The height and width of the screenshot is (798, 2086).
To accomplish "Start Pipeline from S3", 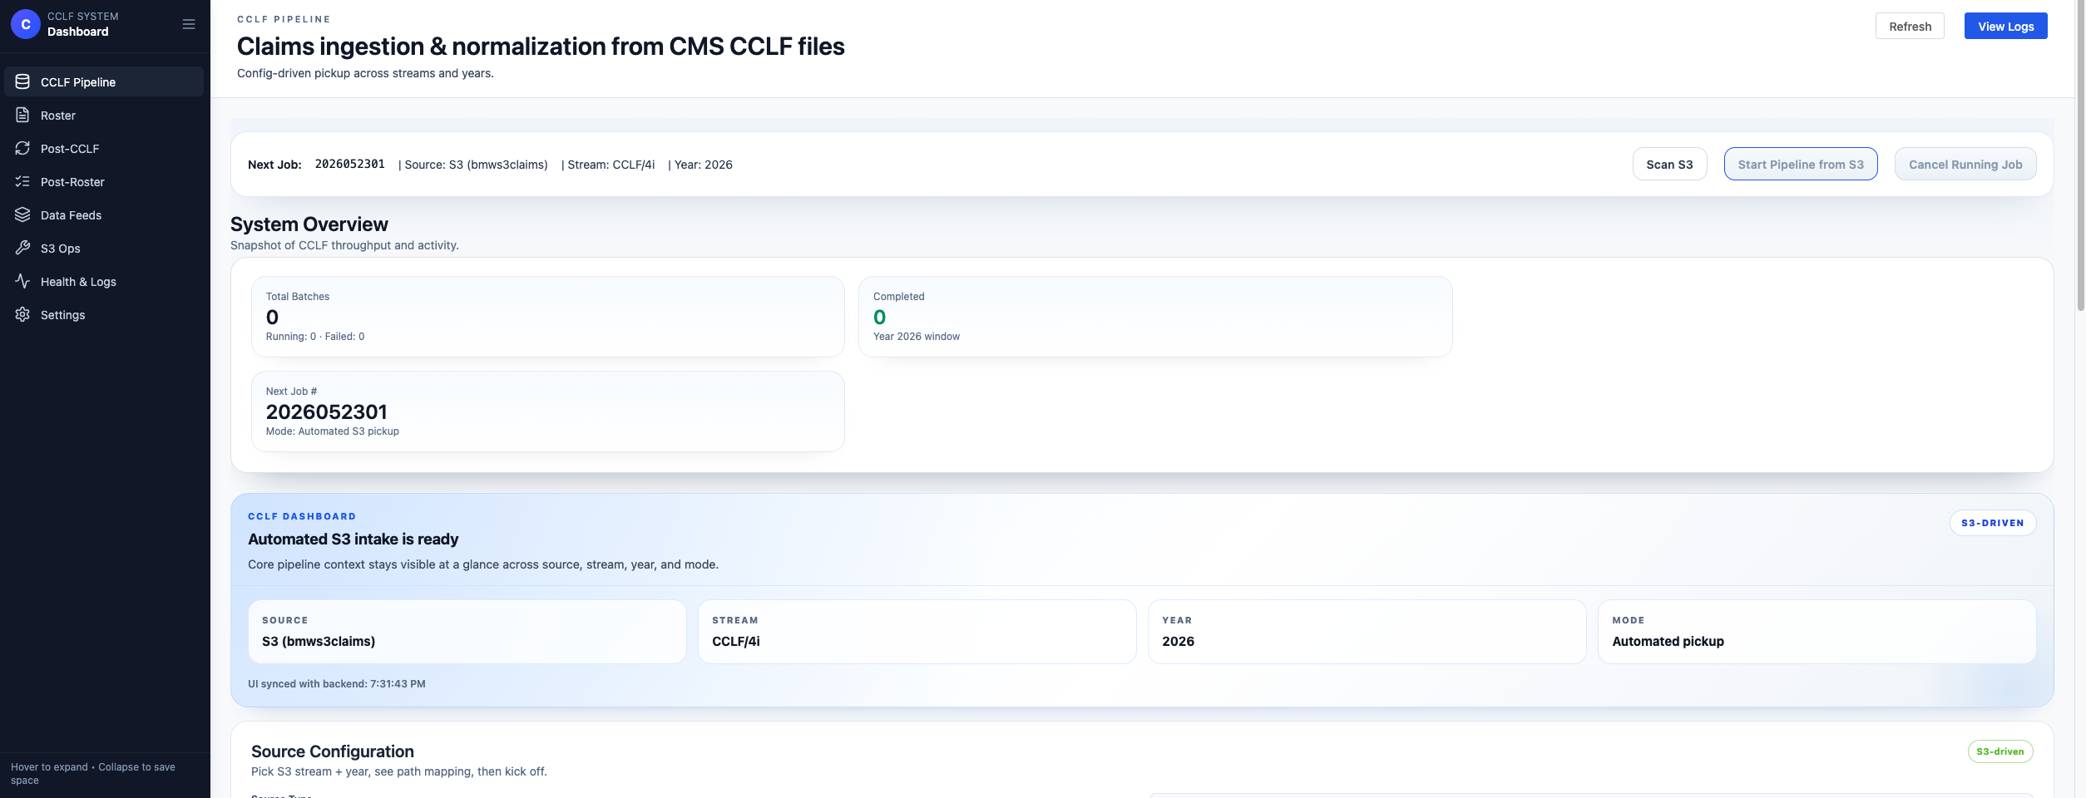I will coord(1801,164).
